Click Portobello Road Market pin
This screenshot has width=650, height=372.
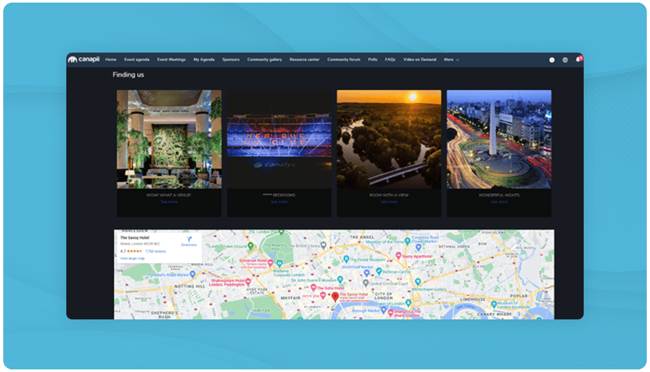pos(192,274)
